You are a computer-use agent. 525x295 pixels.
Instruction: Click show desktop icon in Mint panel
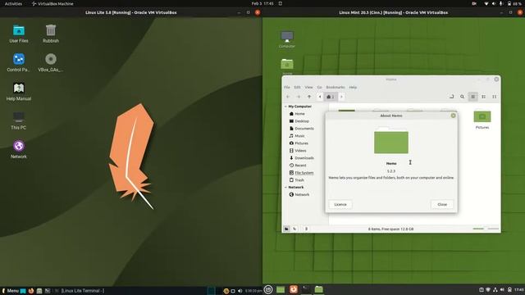281,289
